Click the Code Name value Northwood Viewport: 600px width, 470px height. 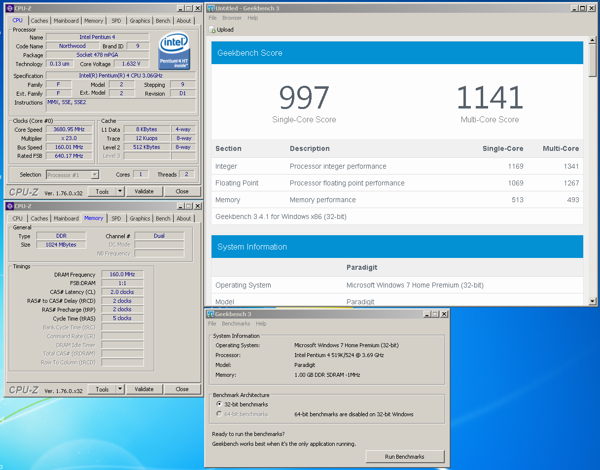(72, 46)
